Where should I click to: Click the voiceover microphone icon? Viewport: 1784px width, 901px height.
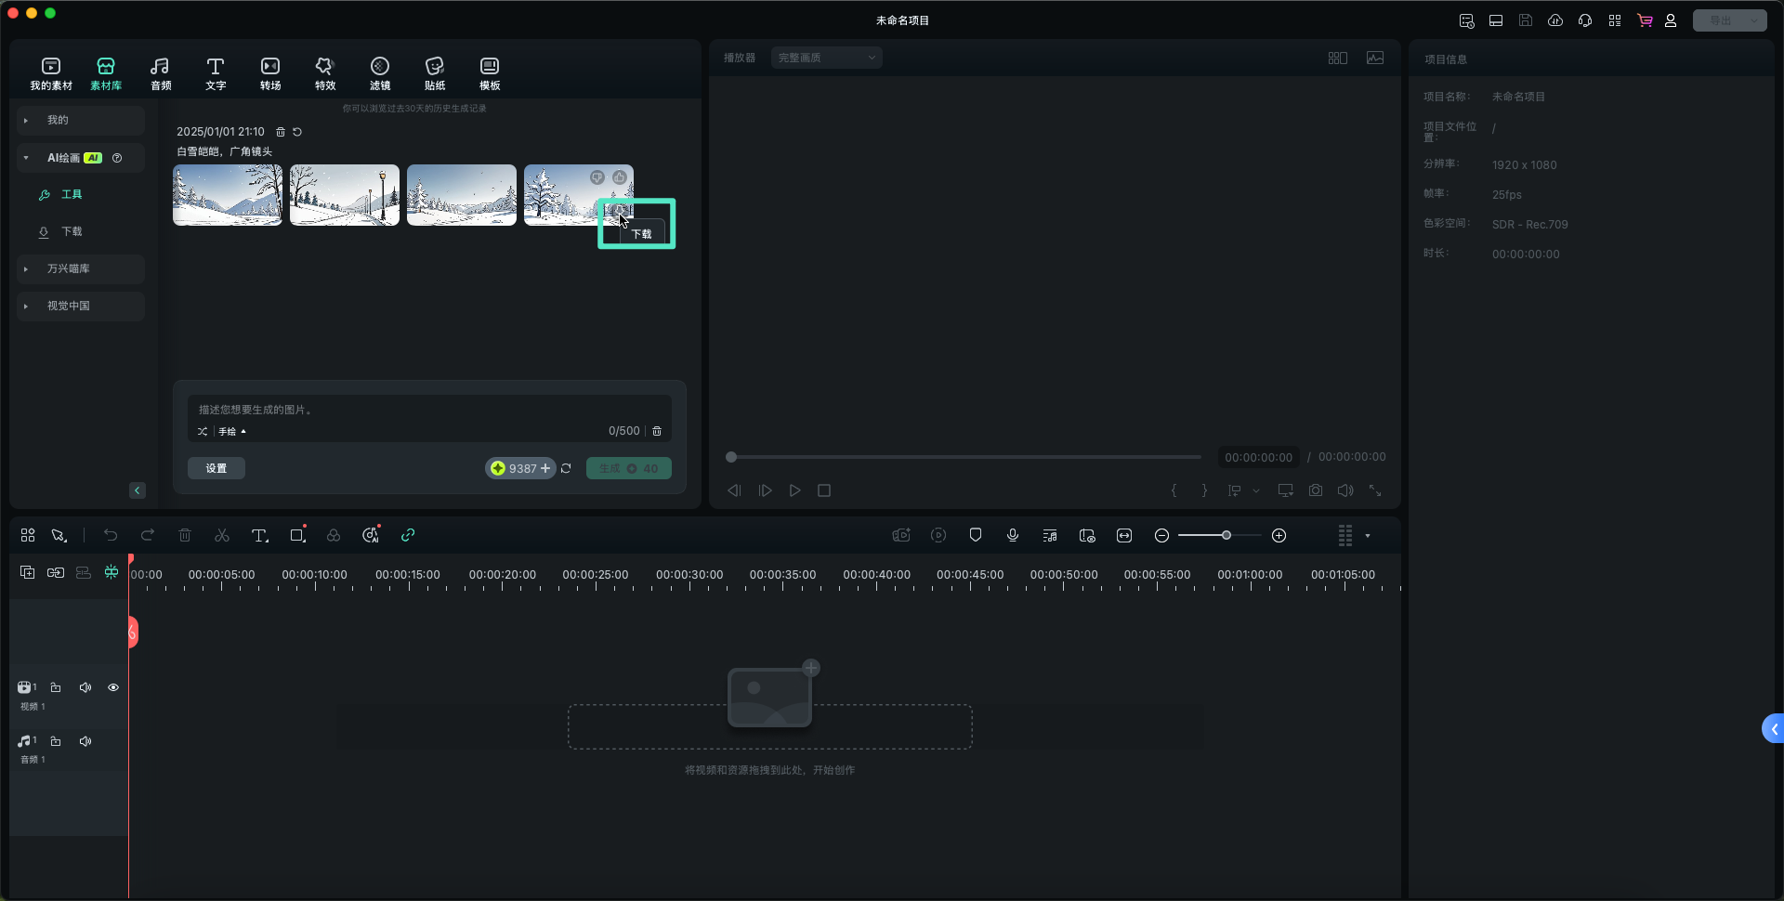click(x=1013, y=535)
